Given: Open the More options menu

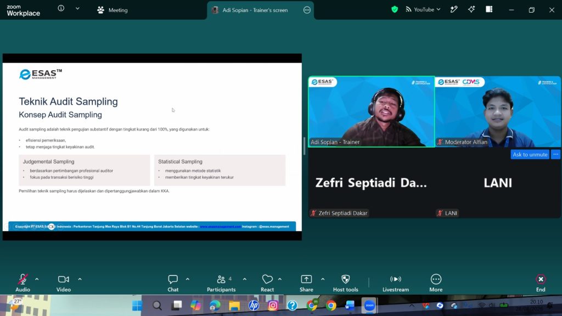Looking at the screenshot, I should [436, 283].
